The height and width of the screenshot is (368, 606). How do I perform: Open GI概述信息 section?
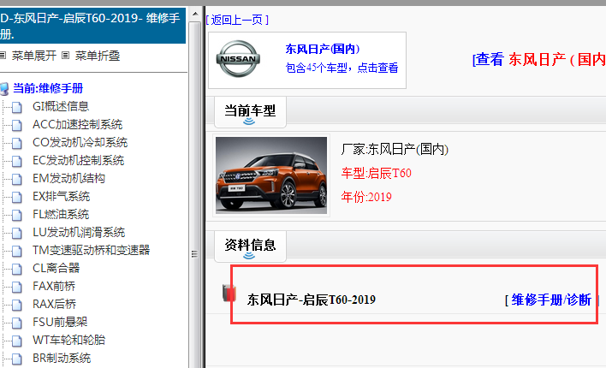[61, 106]
